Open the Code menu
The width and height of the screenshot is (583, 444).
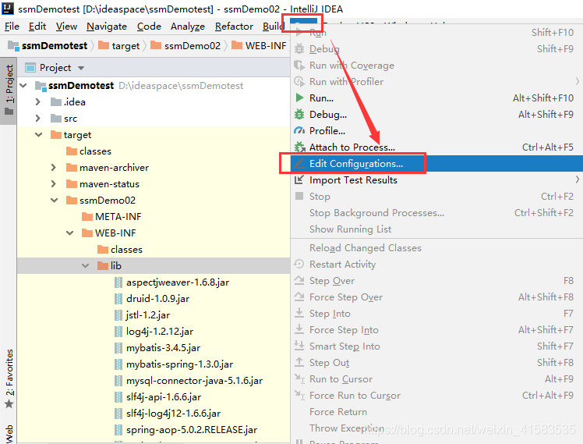point(149,27)
